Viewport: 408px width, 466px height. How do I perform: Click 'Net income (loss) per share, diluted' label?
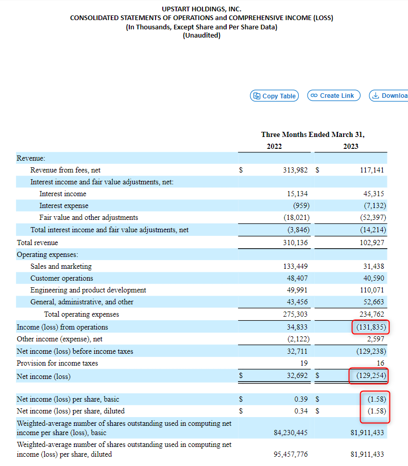tap(71, 411)
